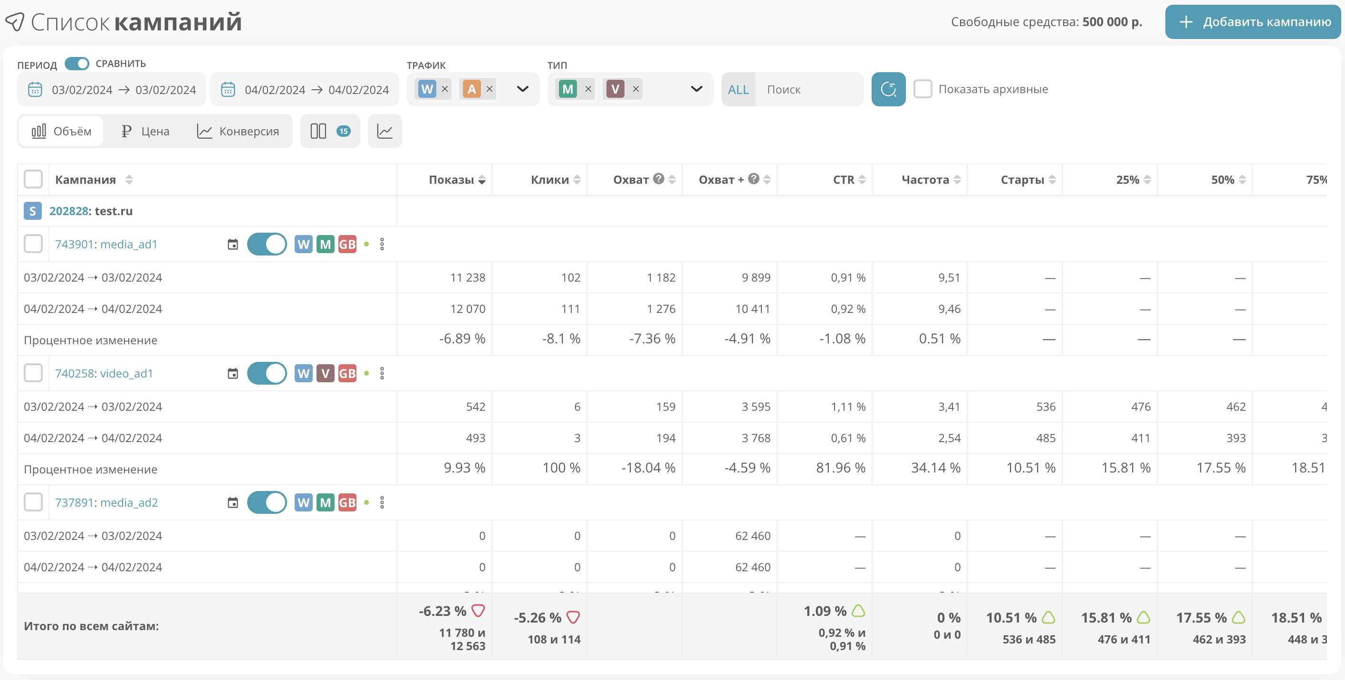
Task: Click the 81.96 % CTR change value
Action: [x=841, y=468]
